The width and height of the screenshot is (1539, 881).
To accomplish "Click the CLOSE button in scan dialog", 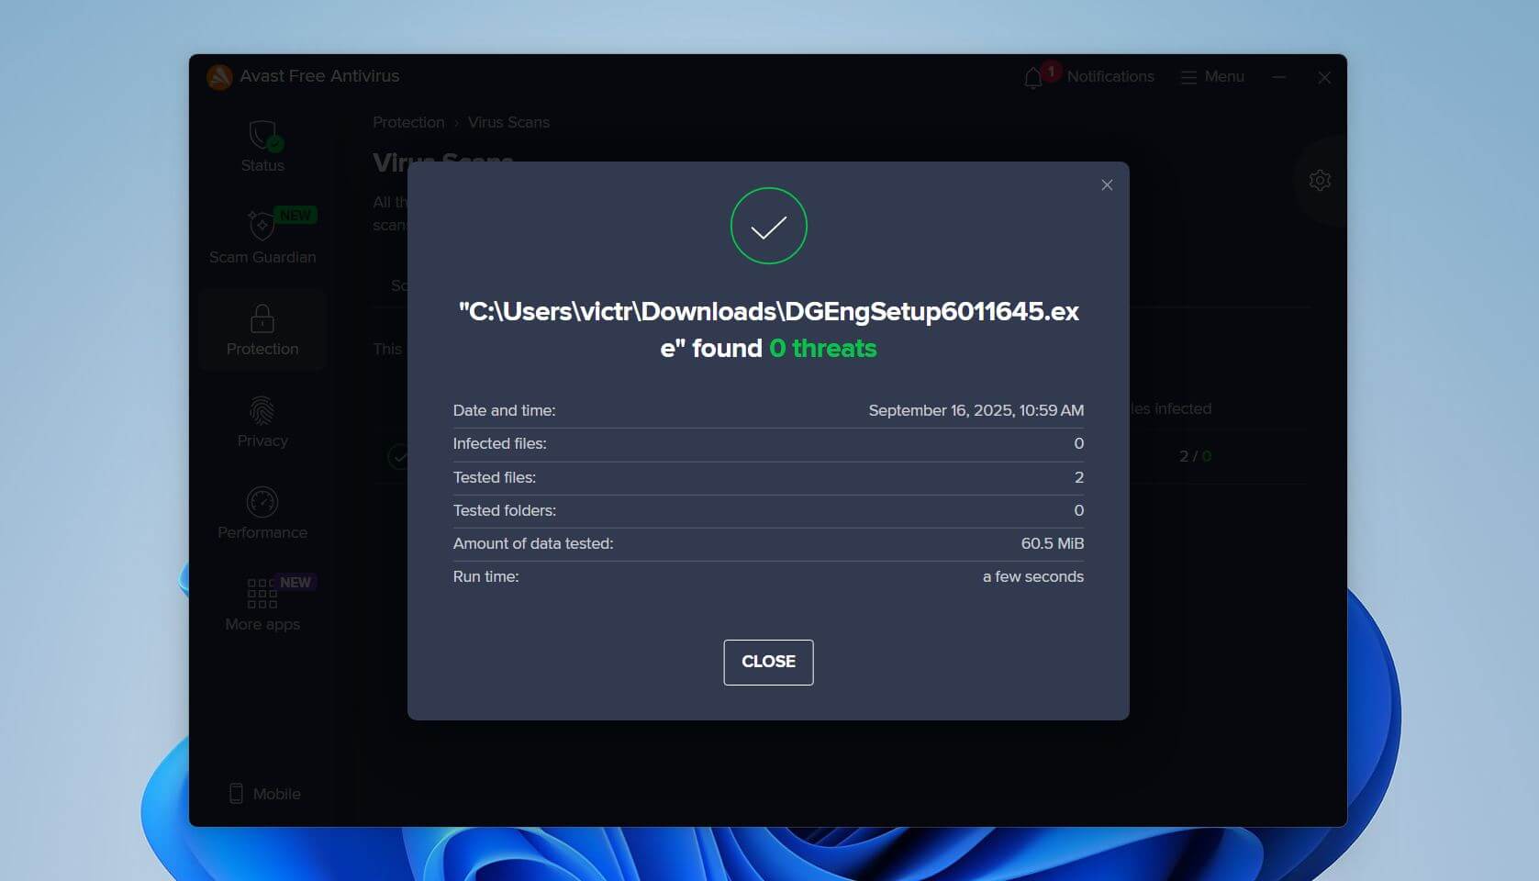I will (x=768, y=662).
